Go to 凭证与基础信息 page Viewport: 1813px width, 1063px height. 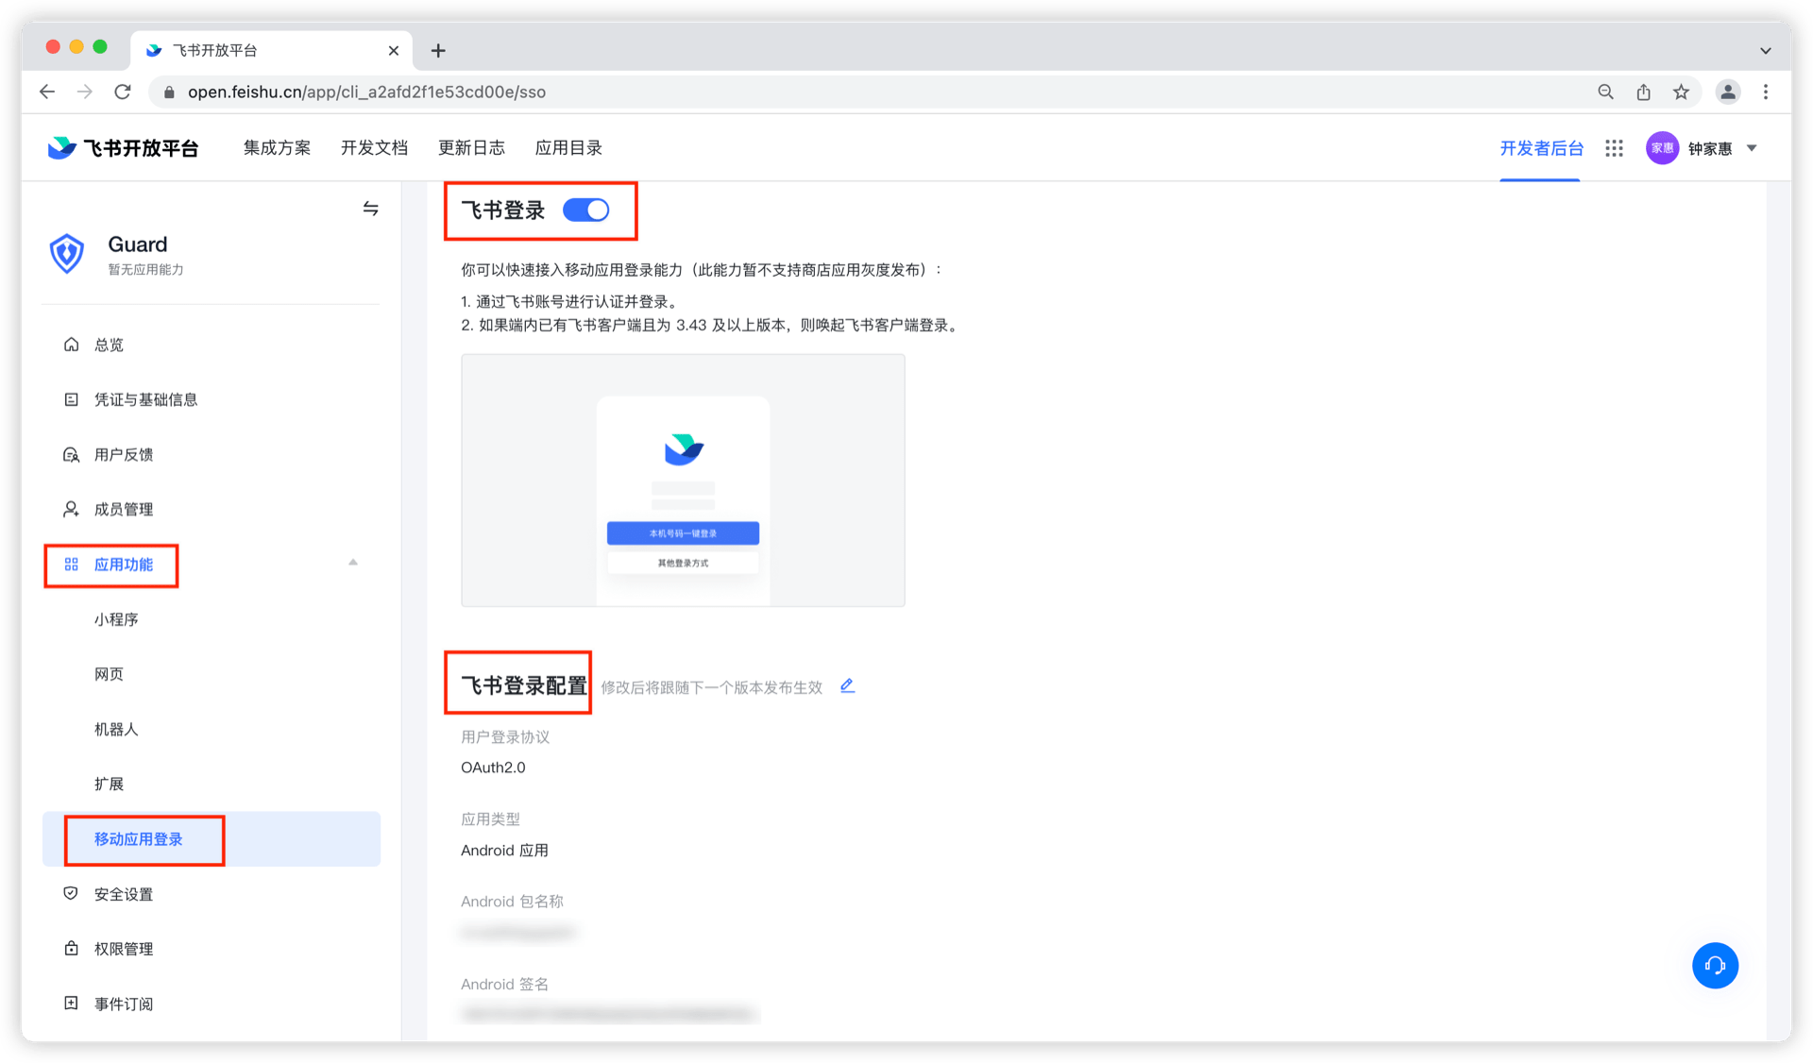pyautogui.click(x=145, y=400)
